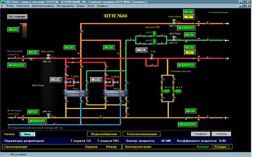Click the strainer on the red T1 inlet
This screenshot has width=266, height=157.
coord(31,59)
